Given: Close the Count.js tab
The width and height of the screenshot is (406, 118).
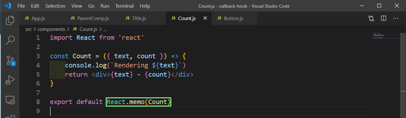Looking at the screenshot, I should 205,18.
